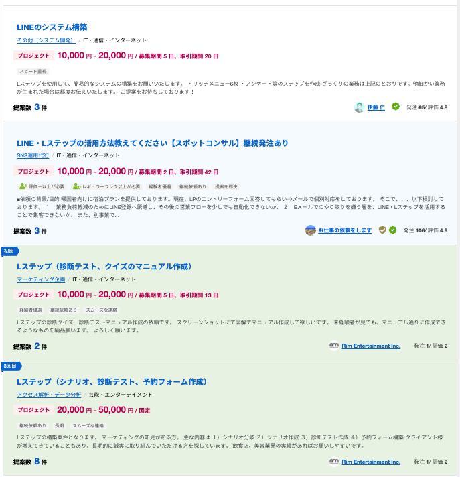This screenshot has height=477, width=460.
Task: Open Lステップ（診断テスト、クイズのマニュアル作成） title
Action: pos(104,267)
